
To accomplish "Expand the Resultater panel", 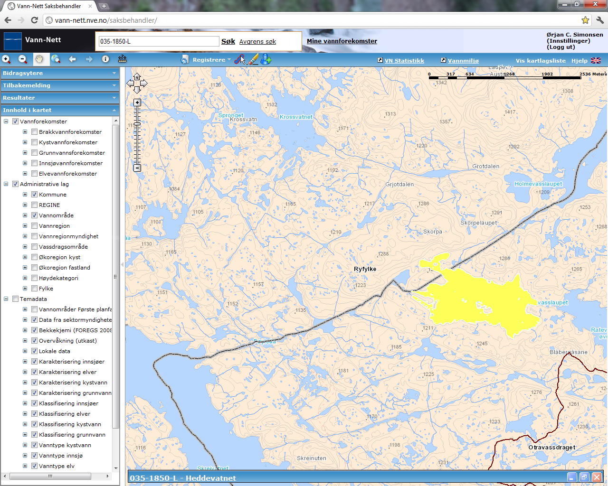I will 59,98.
